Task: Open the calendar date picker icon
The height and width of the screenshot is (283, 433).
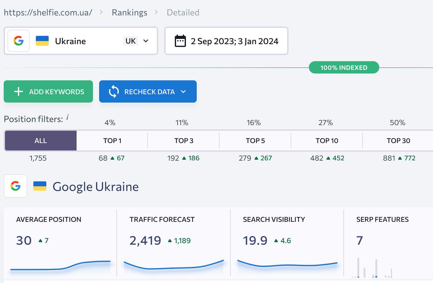Action: (x=180, y=40)
